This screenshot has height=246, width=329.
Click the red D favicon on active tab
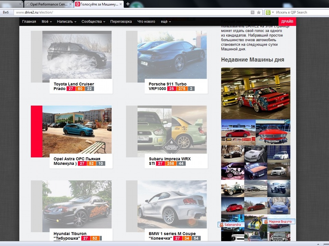(x=78, y=4)
